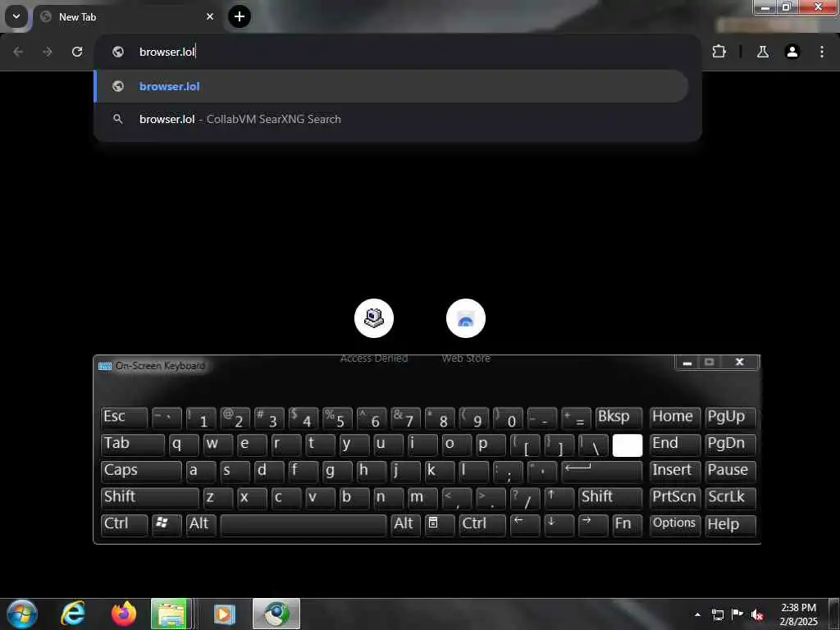Click the left arrow key on keyboard
This screenshot has height=630, width=840.
tap(525, 524)
